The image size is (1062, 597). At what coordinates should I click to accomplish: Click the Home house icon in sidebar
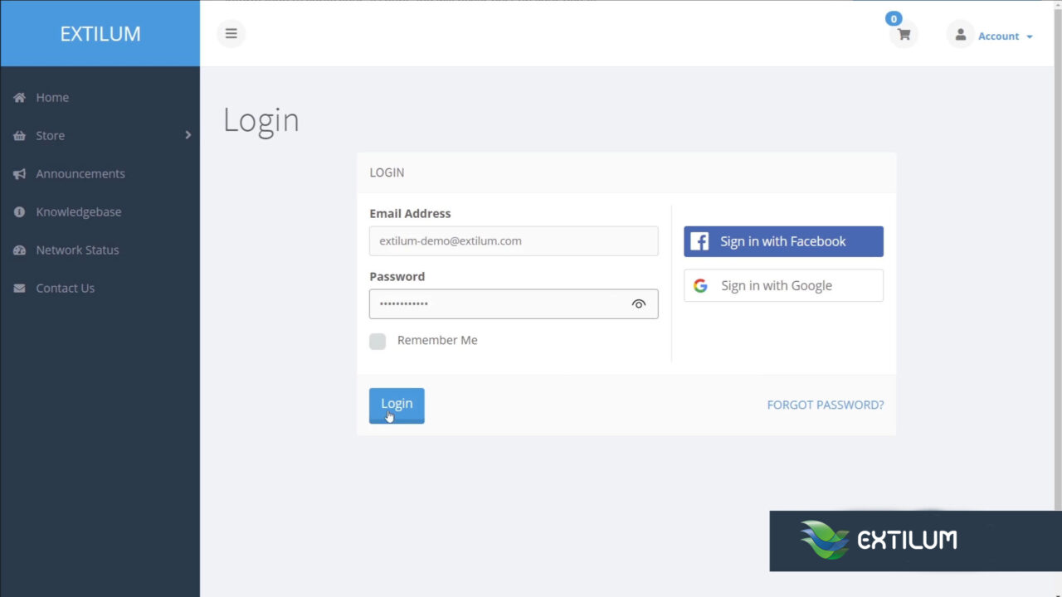[x=19, y=98]
